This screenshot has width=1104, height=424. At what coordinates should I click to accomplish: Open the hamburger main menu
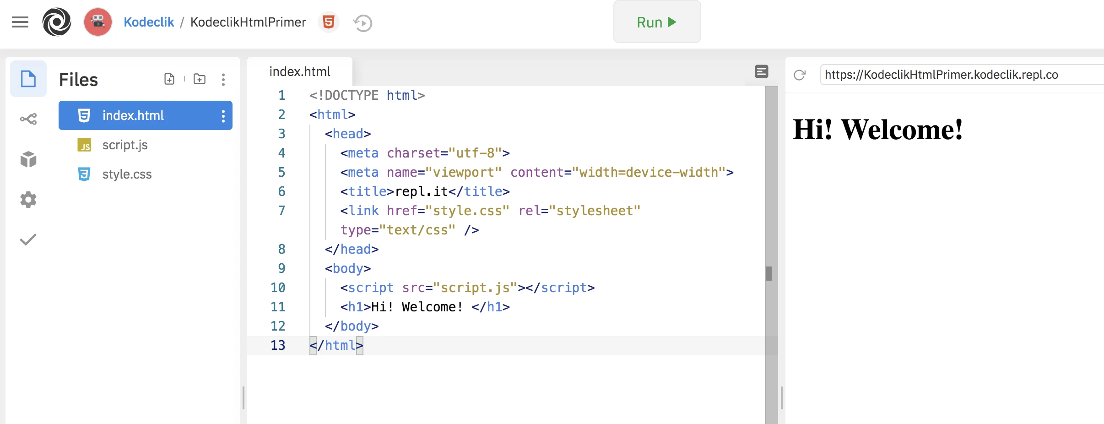click(20, 22)
